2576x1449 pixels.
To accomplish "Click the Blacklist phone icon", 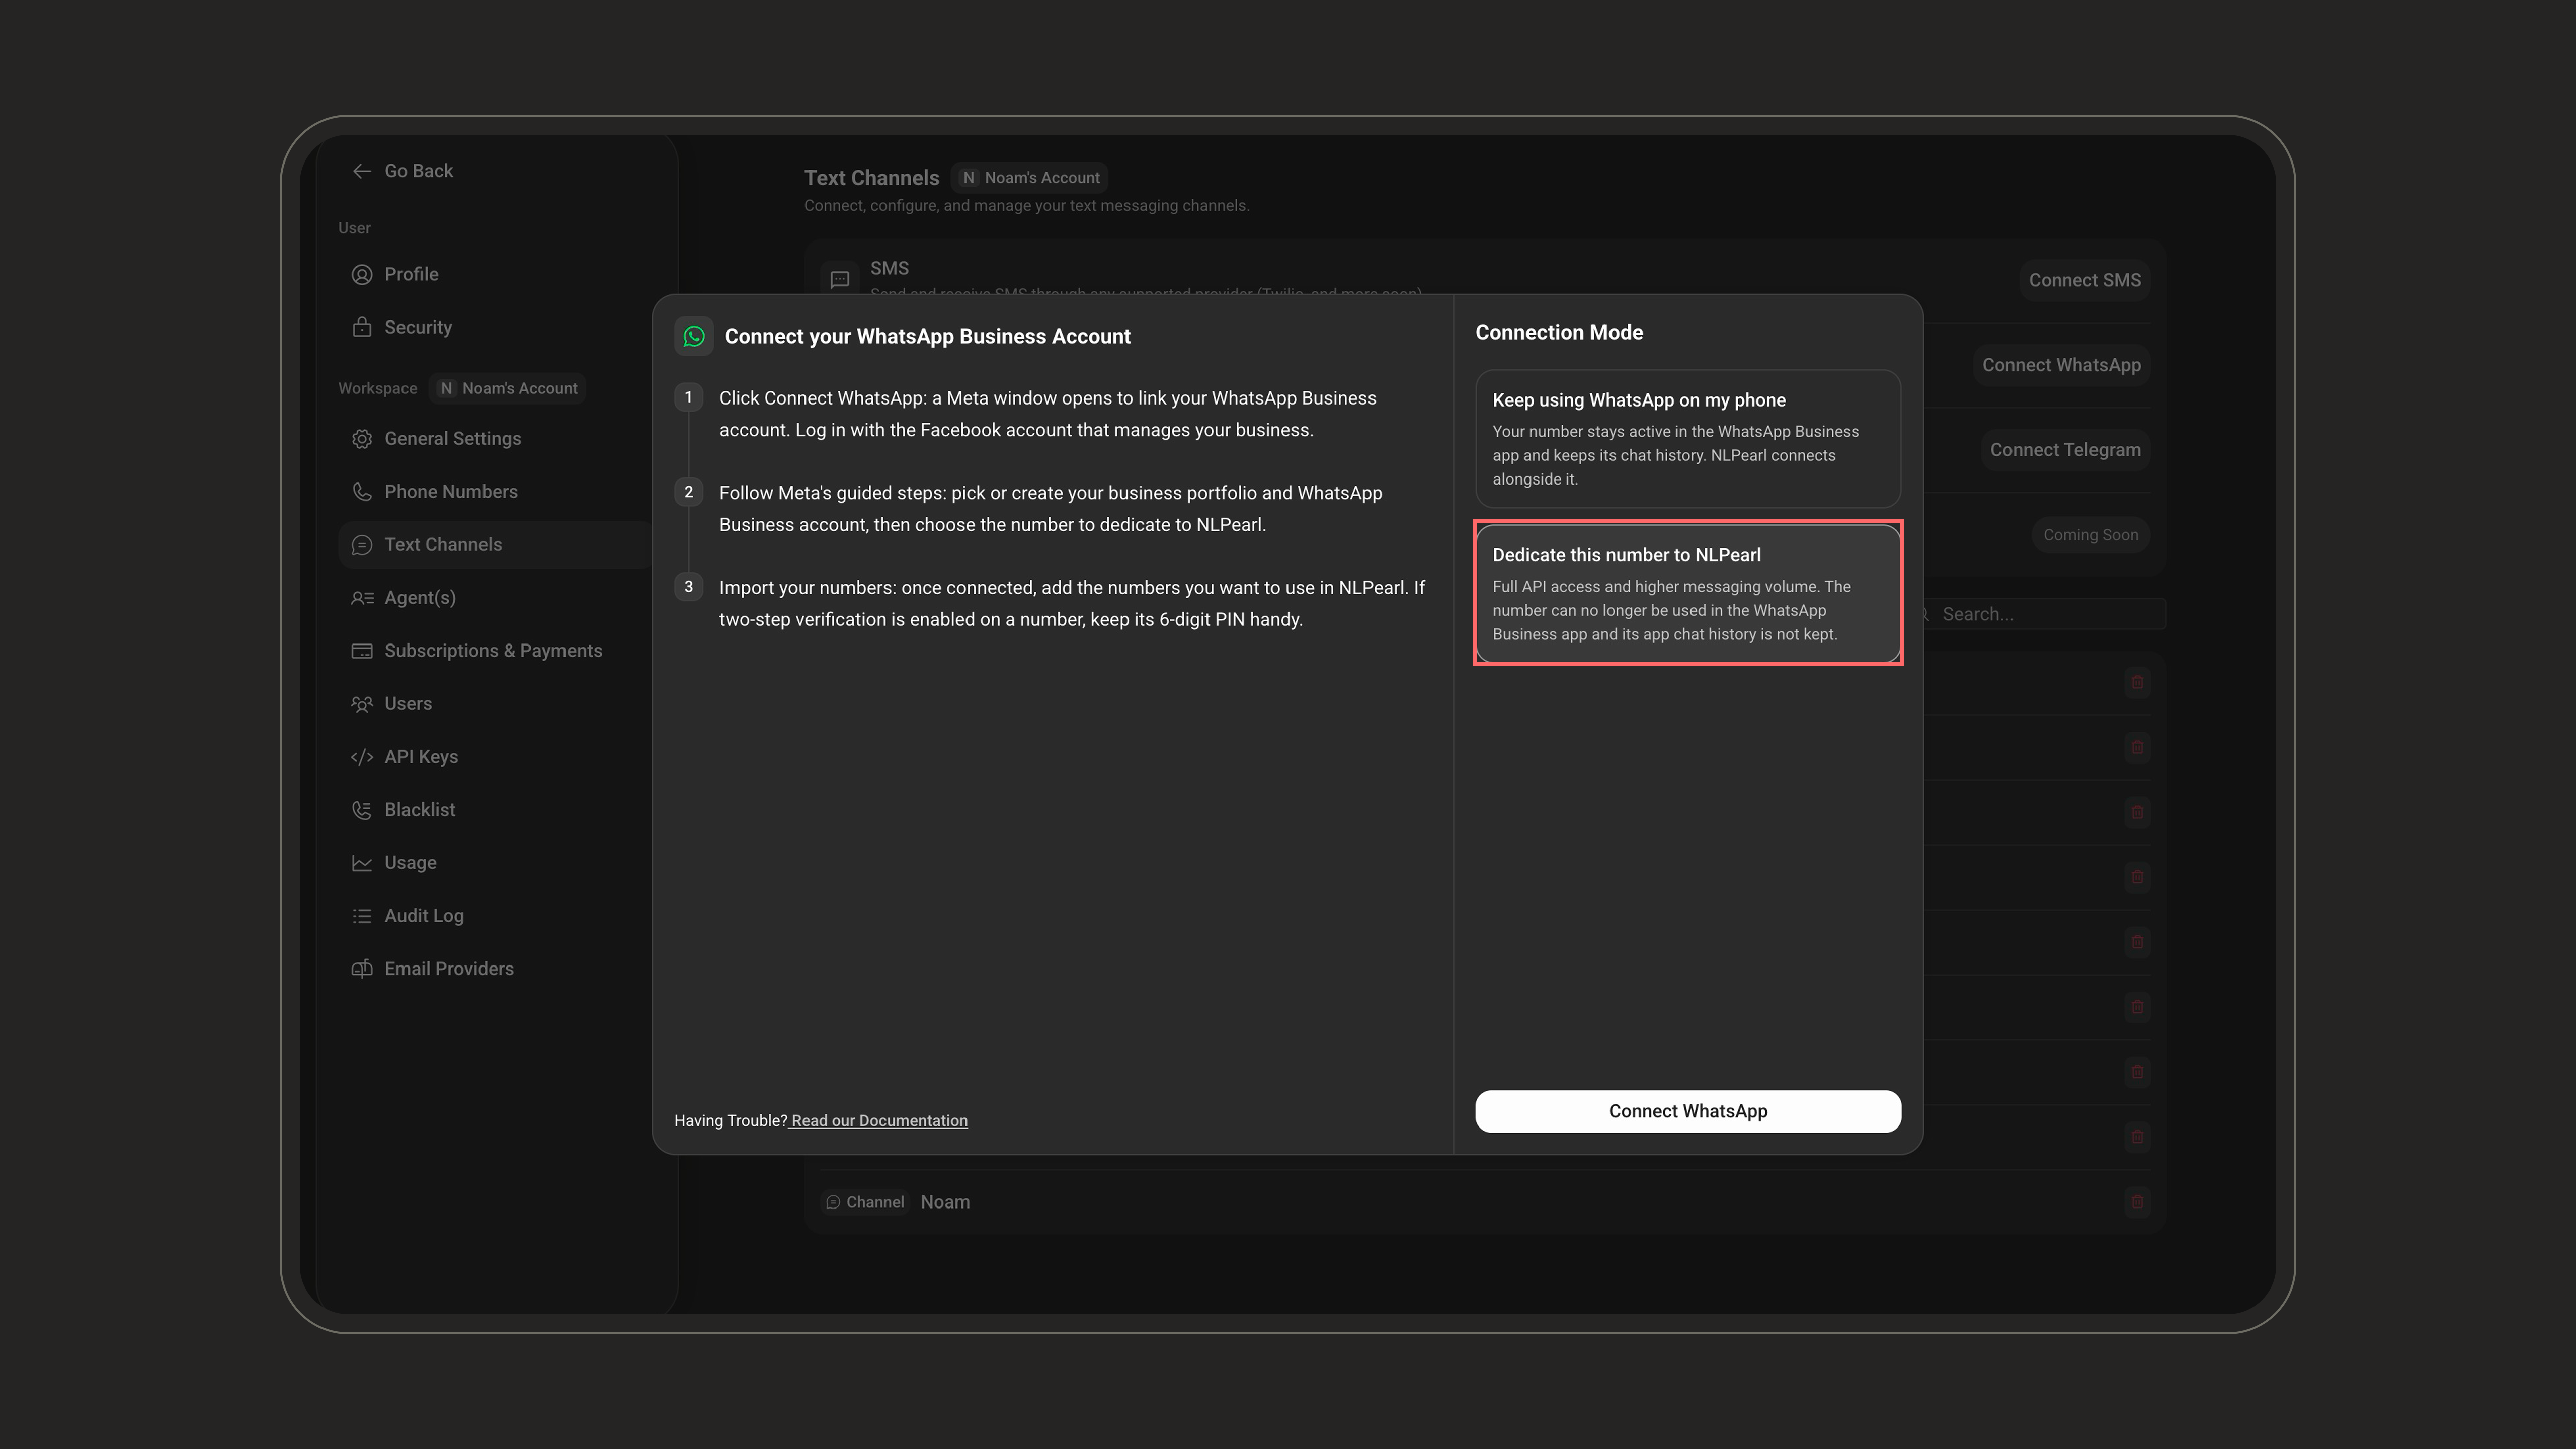I will (x=362, y=810).
